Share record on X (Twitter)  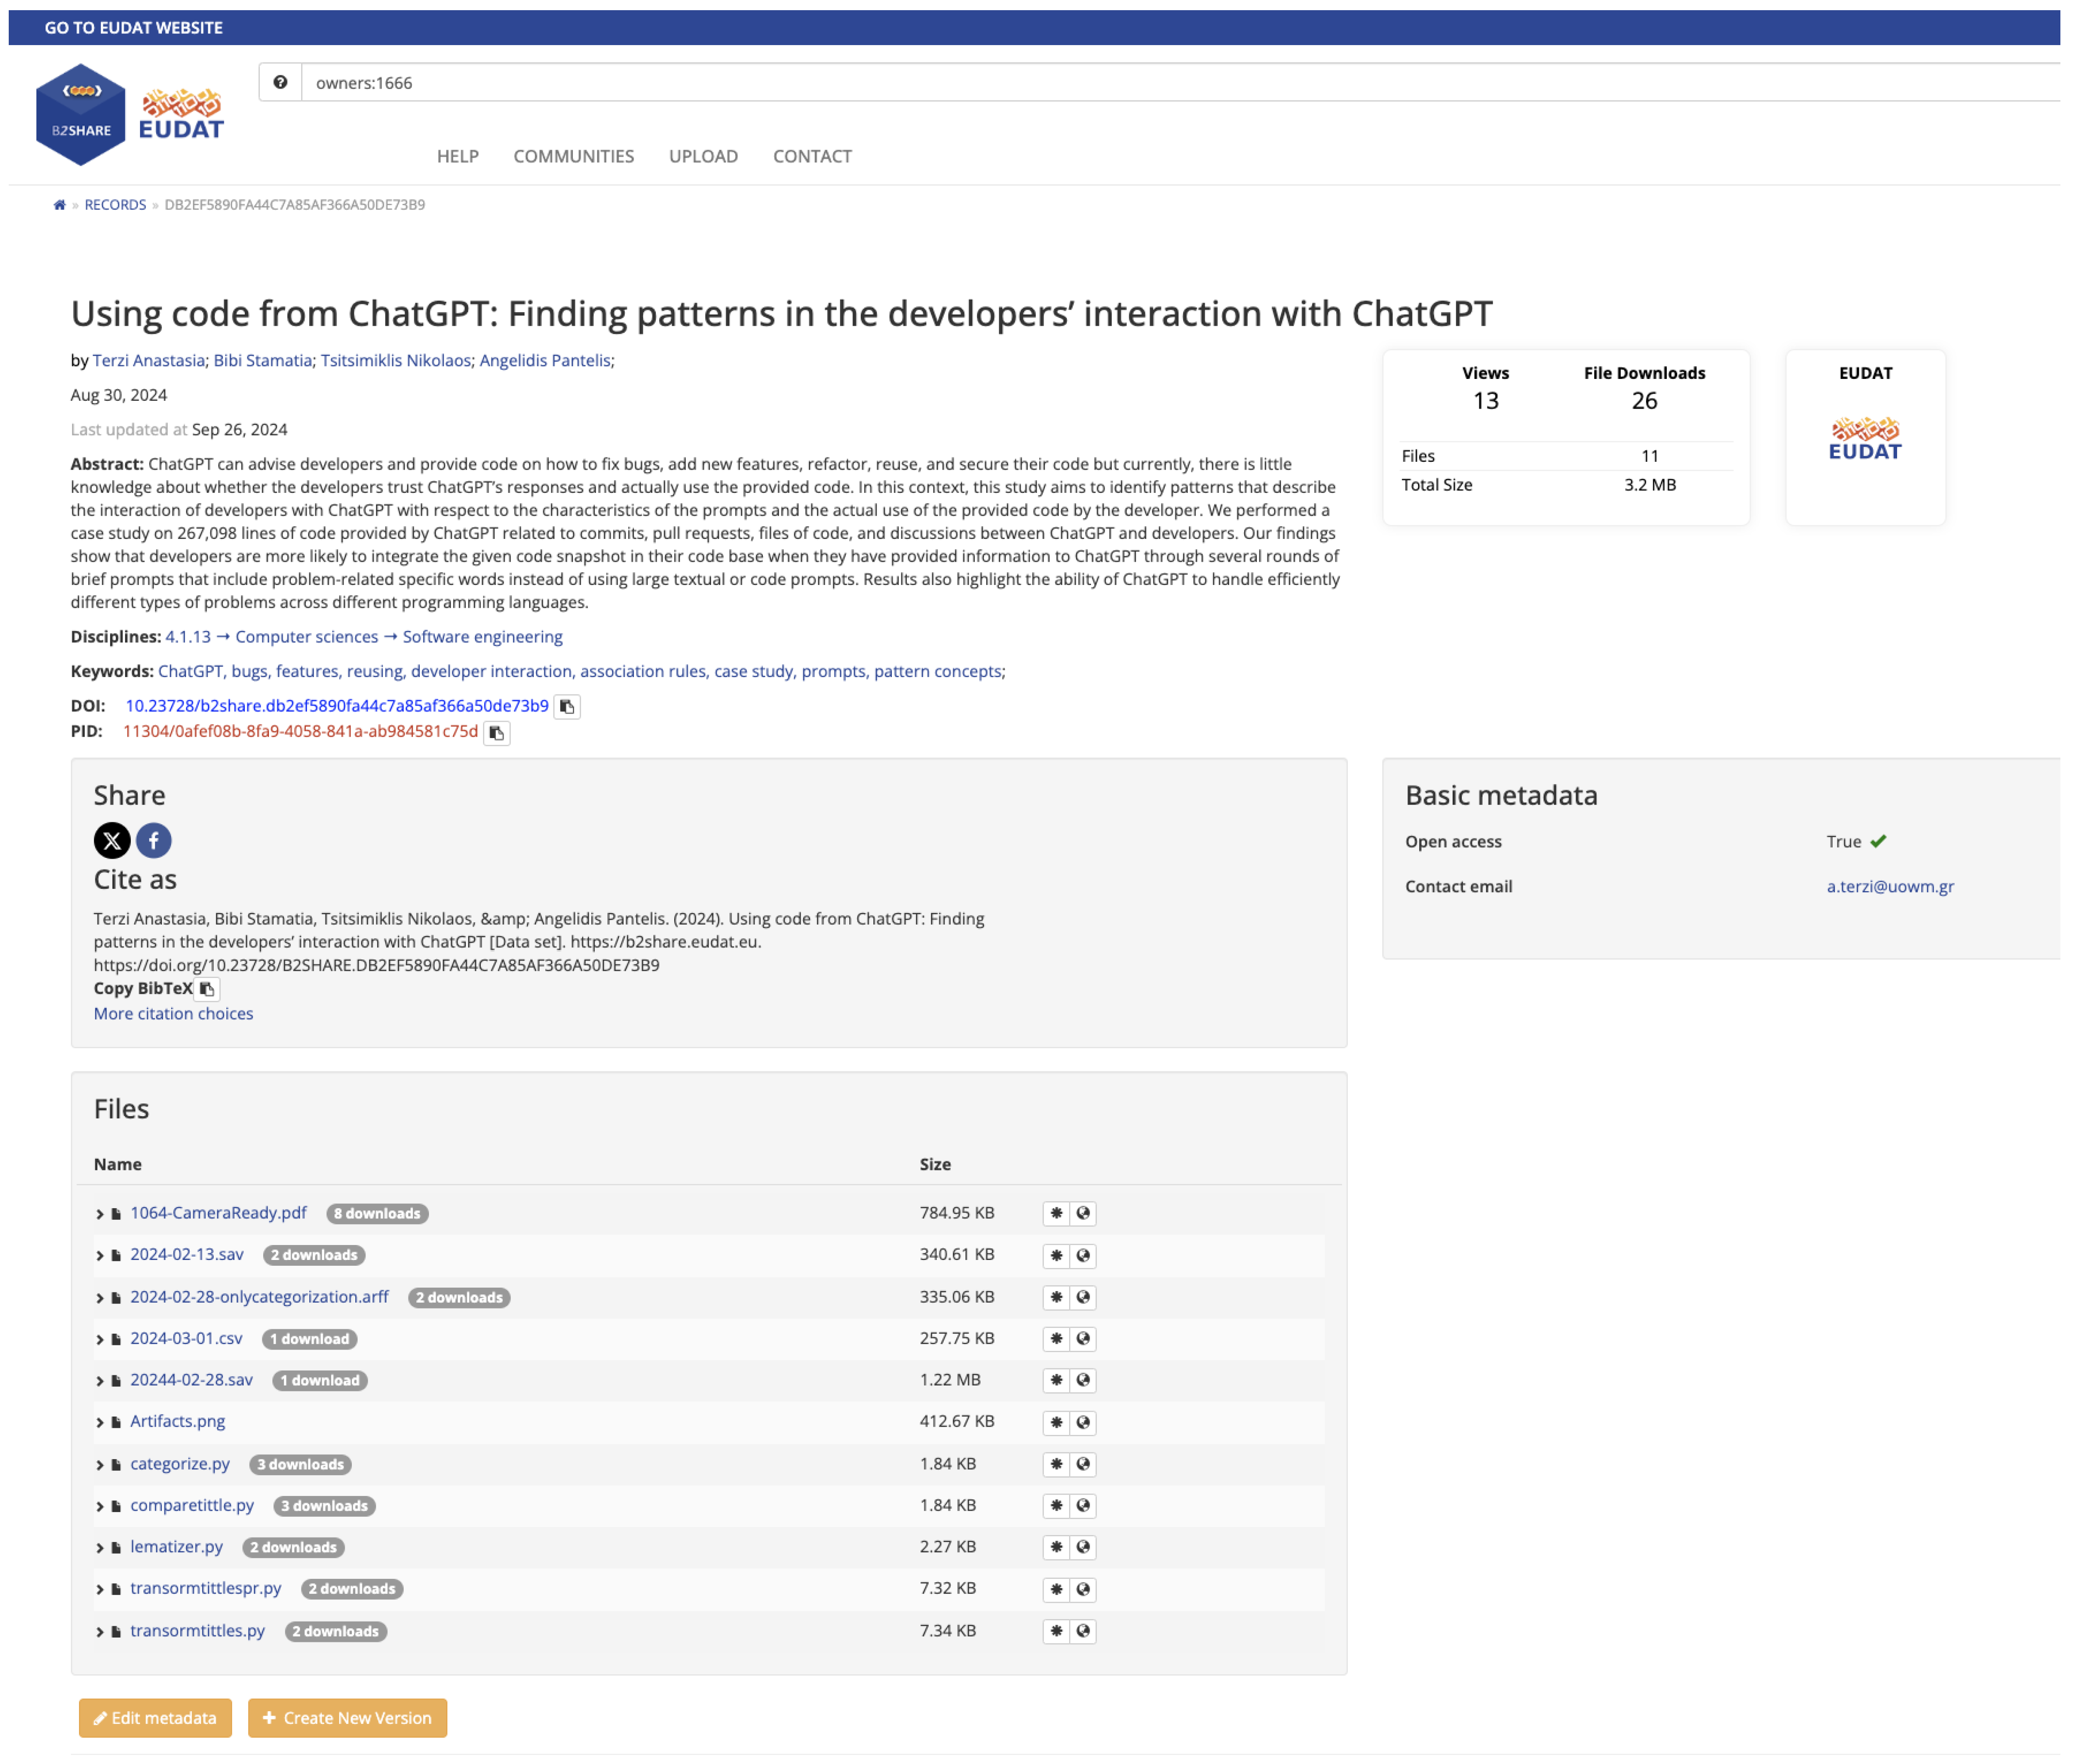tap(112, 840)
